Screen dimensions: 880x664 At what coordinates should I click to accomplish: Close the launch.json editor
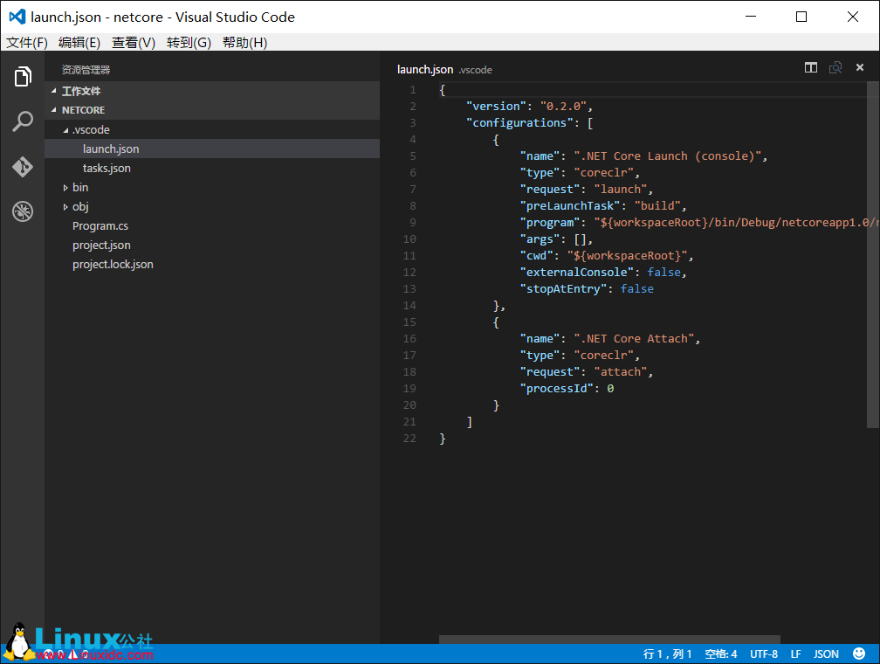tap(859, 67)
